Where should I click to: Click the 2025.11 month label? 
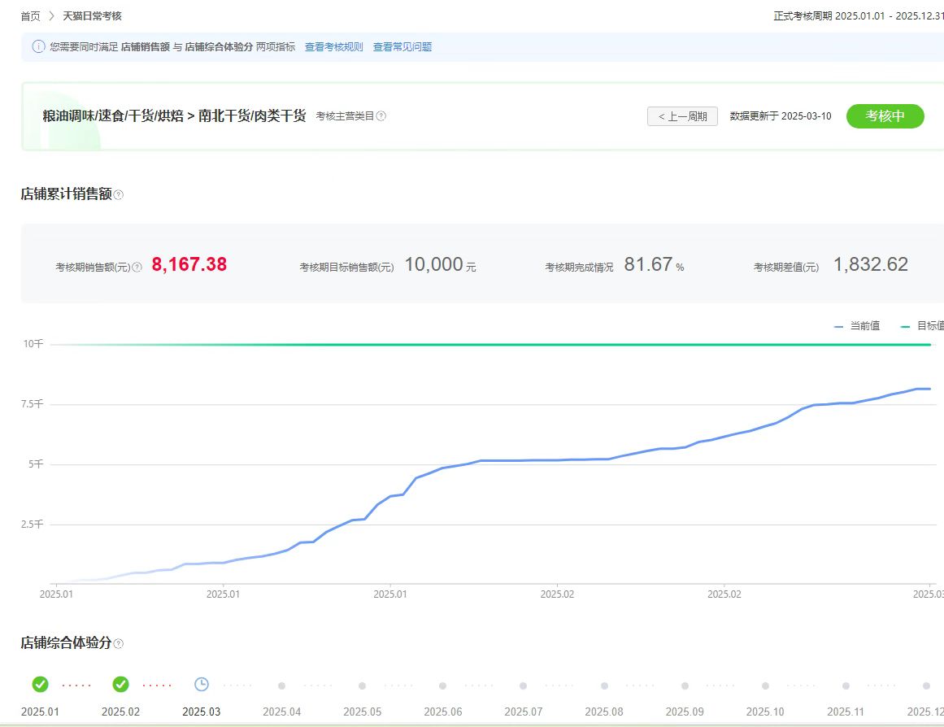point(846,712)
